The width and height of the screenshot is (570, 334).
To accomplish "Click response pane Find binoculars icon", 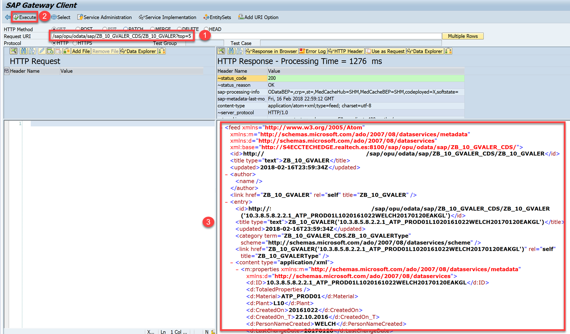I will 231,51.
